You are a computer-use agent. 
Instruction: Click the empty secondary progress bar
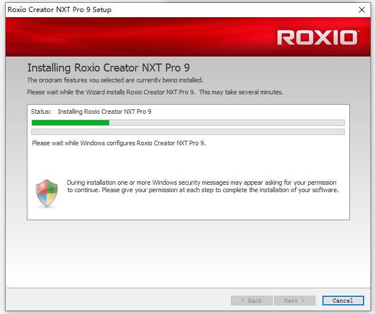pos(188,132)
